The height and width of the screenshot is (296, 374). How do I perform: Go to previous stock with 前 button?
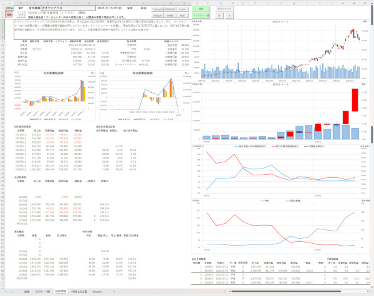coord(219,16)
